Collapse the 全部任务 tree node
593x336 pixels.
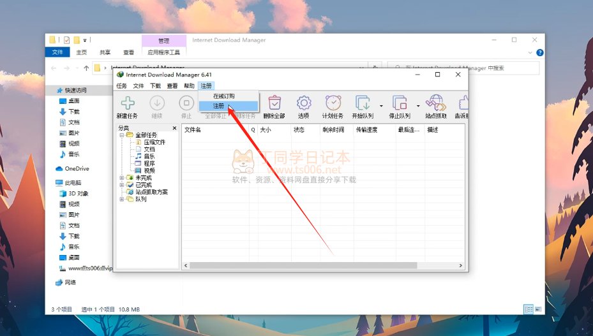[121, 135]
